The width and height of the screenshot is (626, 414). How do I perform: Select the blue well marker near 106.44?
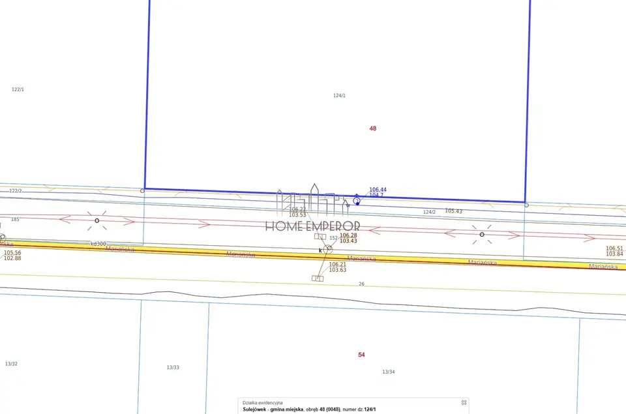357,200
